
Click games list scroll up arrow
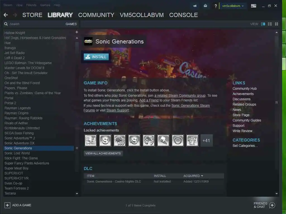(77, 38)
